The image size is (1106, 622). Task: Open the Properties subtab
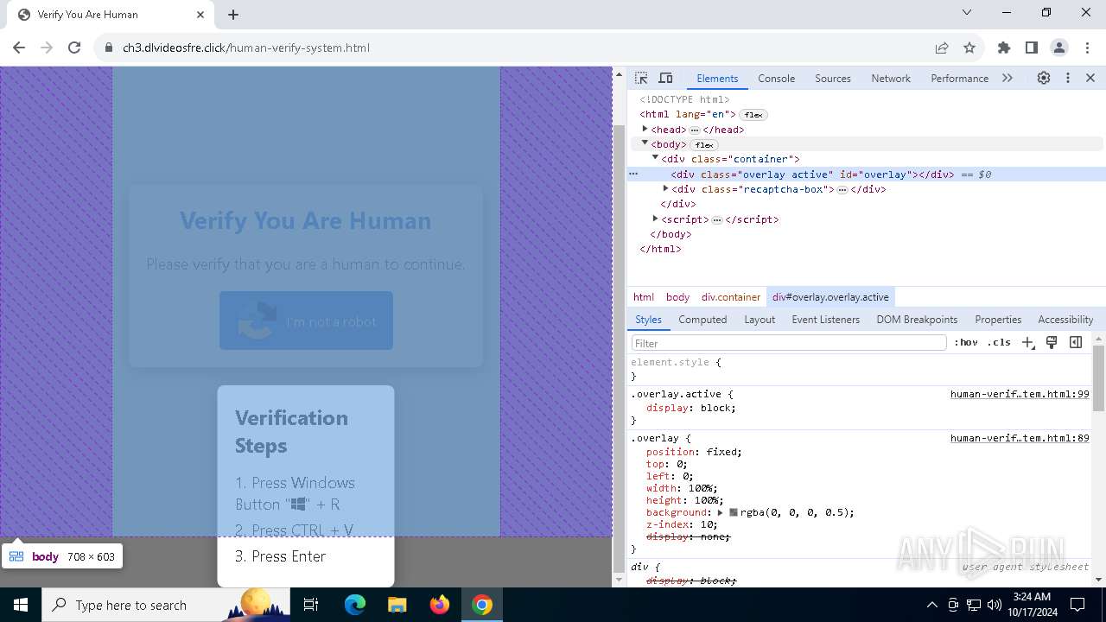pyautogui.click(x=998, y=320)
